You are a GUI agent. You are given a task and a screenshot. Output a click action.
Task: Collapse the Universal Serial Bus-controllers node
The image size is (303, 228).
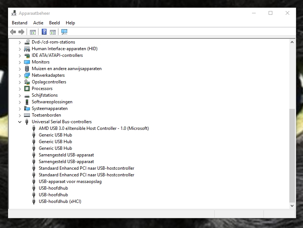coord(20,122)
